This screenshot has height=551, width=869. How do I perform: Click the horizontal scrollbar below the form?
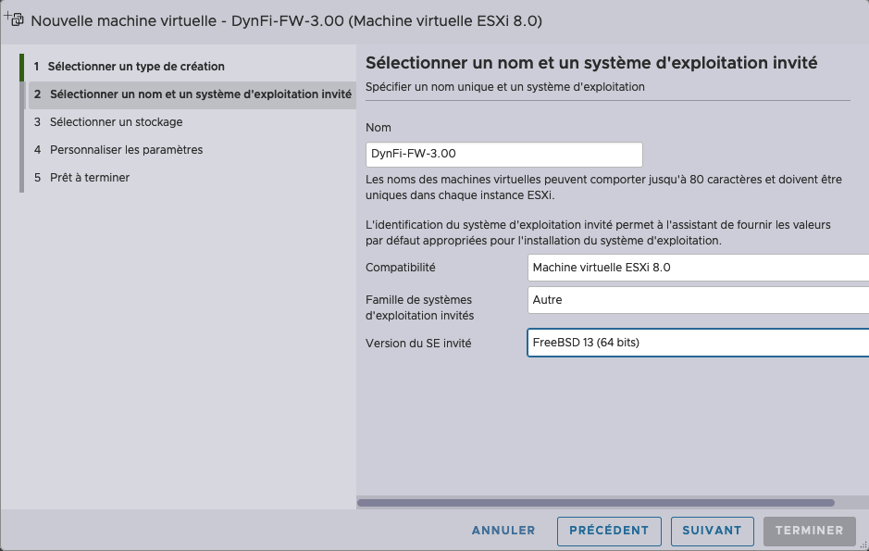pos(596,503)
